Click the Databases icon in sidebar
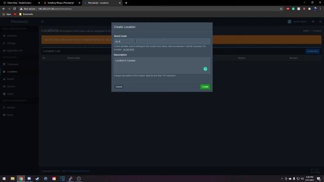This screenshot has width=324, height=182. pyautogui.click(x=4, y=64)
